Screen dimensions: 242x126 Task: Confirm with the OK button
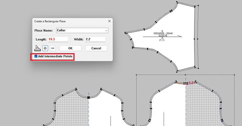coord(70,48)
